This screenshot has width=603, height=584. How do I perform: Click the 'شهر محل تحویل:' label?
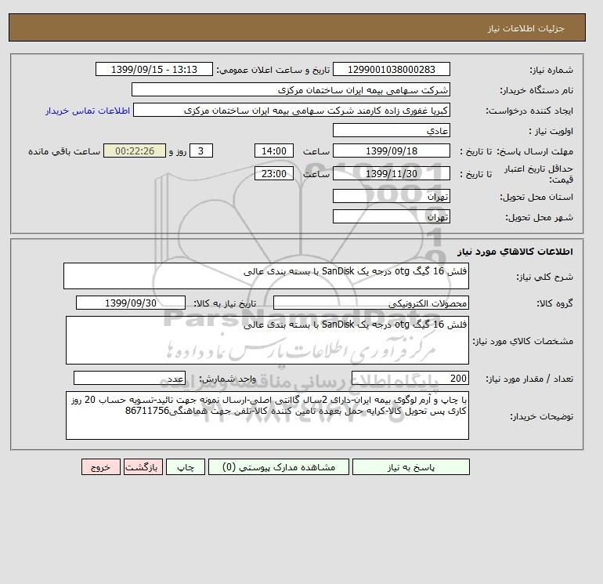[539, 217]
